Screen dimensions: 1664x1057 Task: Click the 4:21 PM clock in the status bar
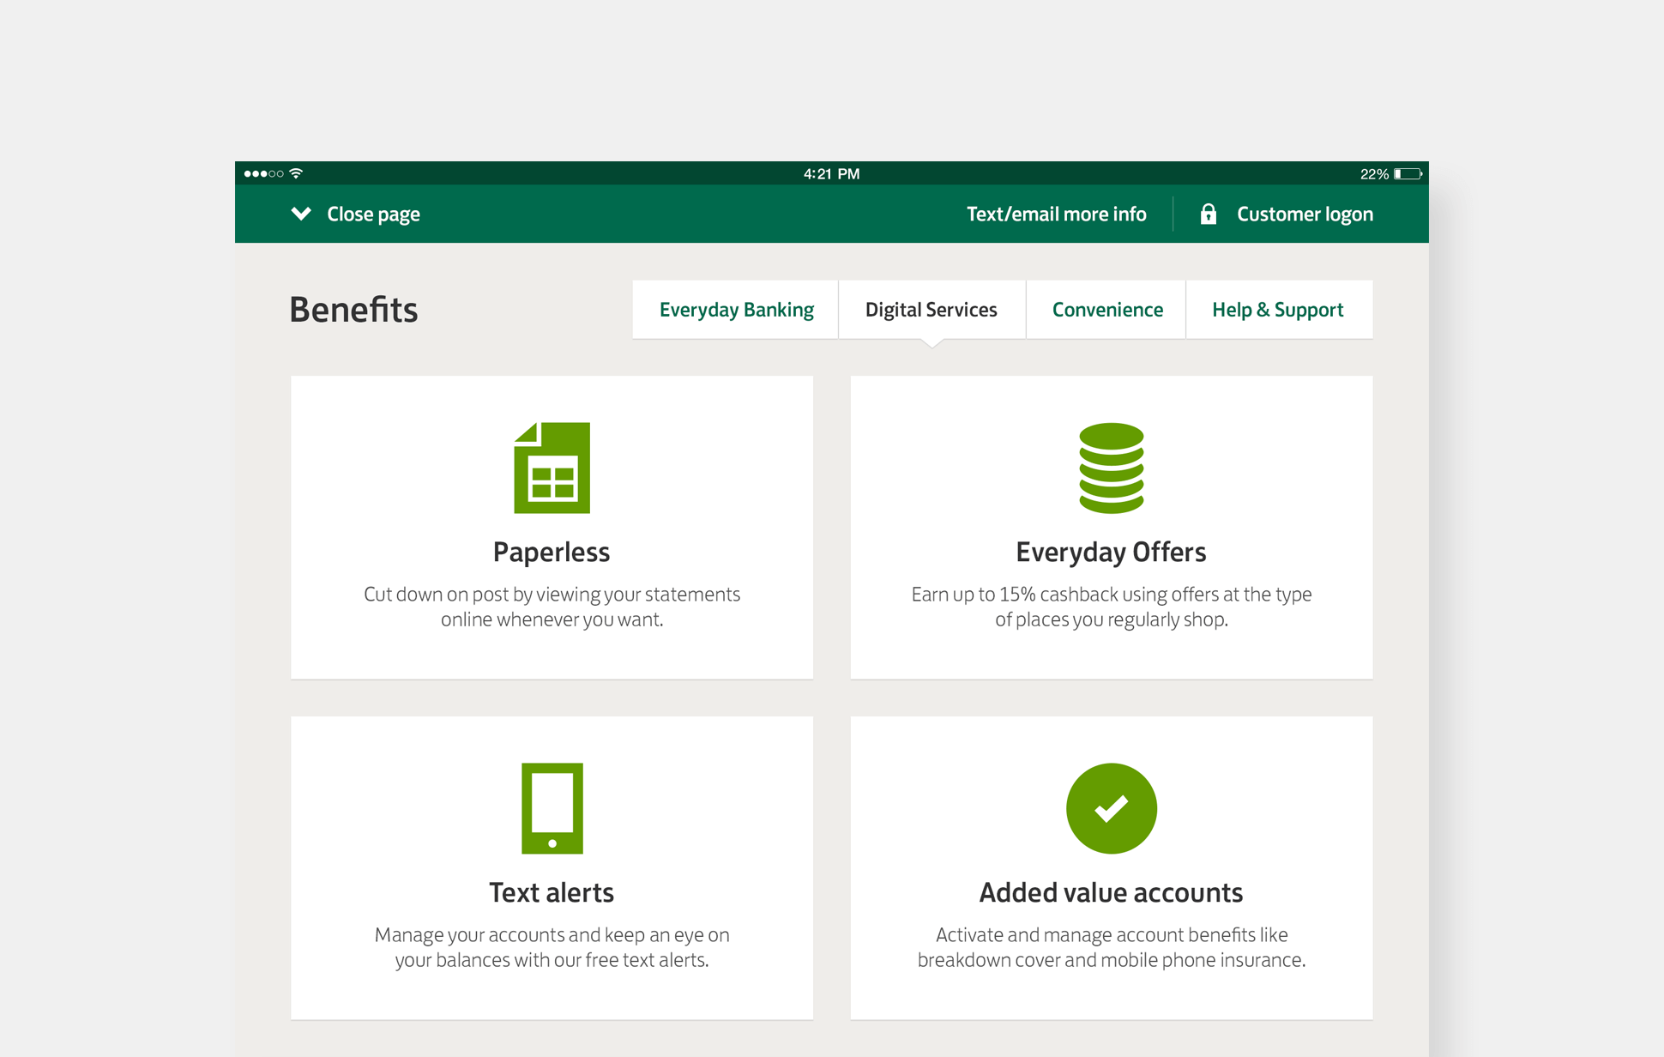[830, 173]
